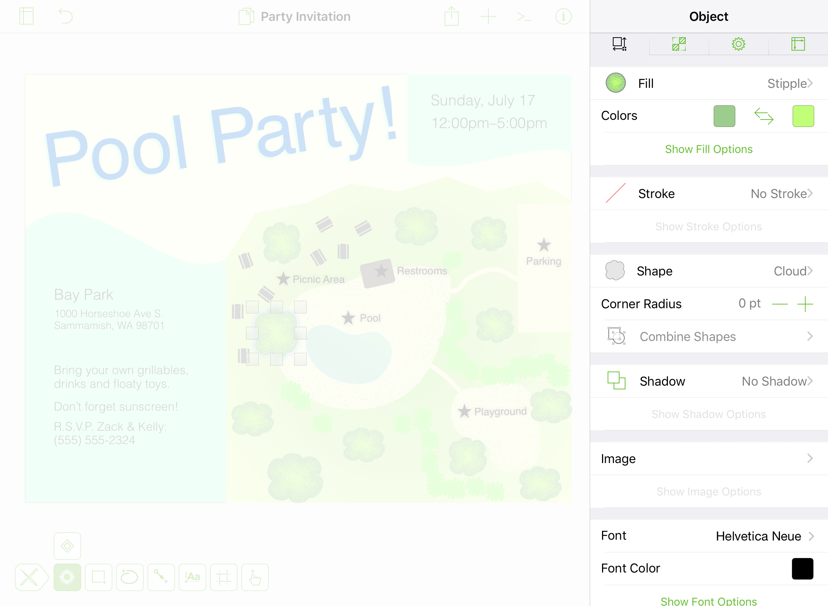The image size is (828, 606).
Task: Tap Show Font Options
Action: click(708, 601)
